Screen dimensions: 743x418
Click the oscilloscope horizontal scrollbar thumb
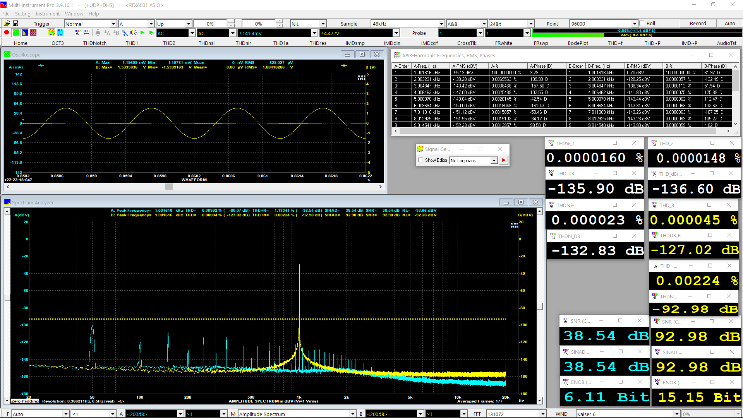169,187
